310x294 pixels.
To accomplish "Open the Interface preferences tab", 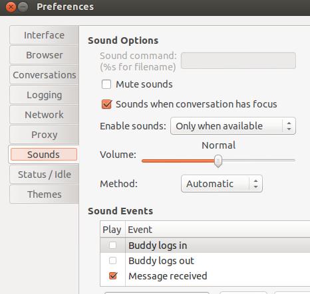I will [x=44, y=35].
